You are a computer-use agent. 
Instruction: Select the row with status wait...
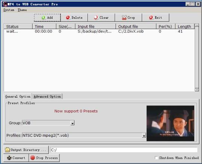click(x=99, y=31)
